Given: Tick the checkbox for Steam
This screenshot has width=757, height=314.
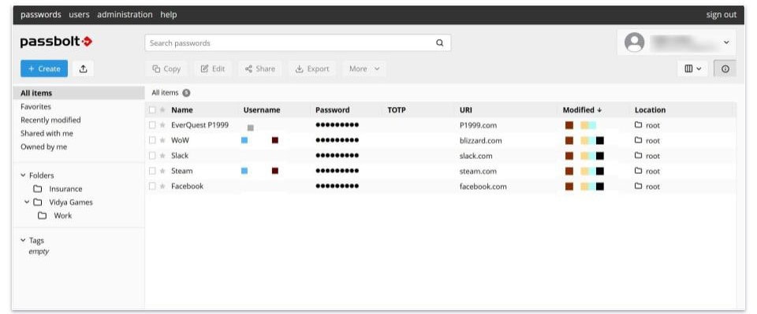Looking at the screenshot, I should [x=152, y=171].
